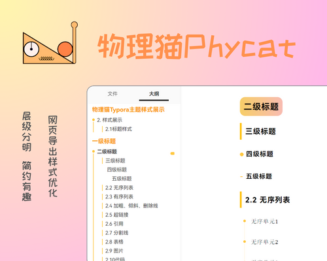Switch to the 文件 tab
This screenshot has height=261, width=327.
pyautogui.click(x=112, y=94)
